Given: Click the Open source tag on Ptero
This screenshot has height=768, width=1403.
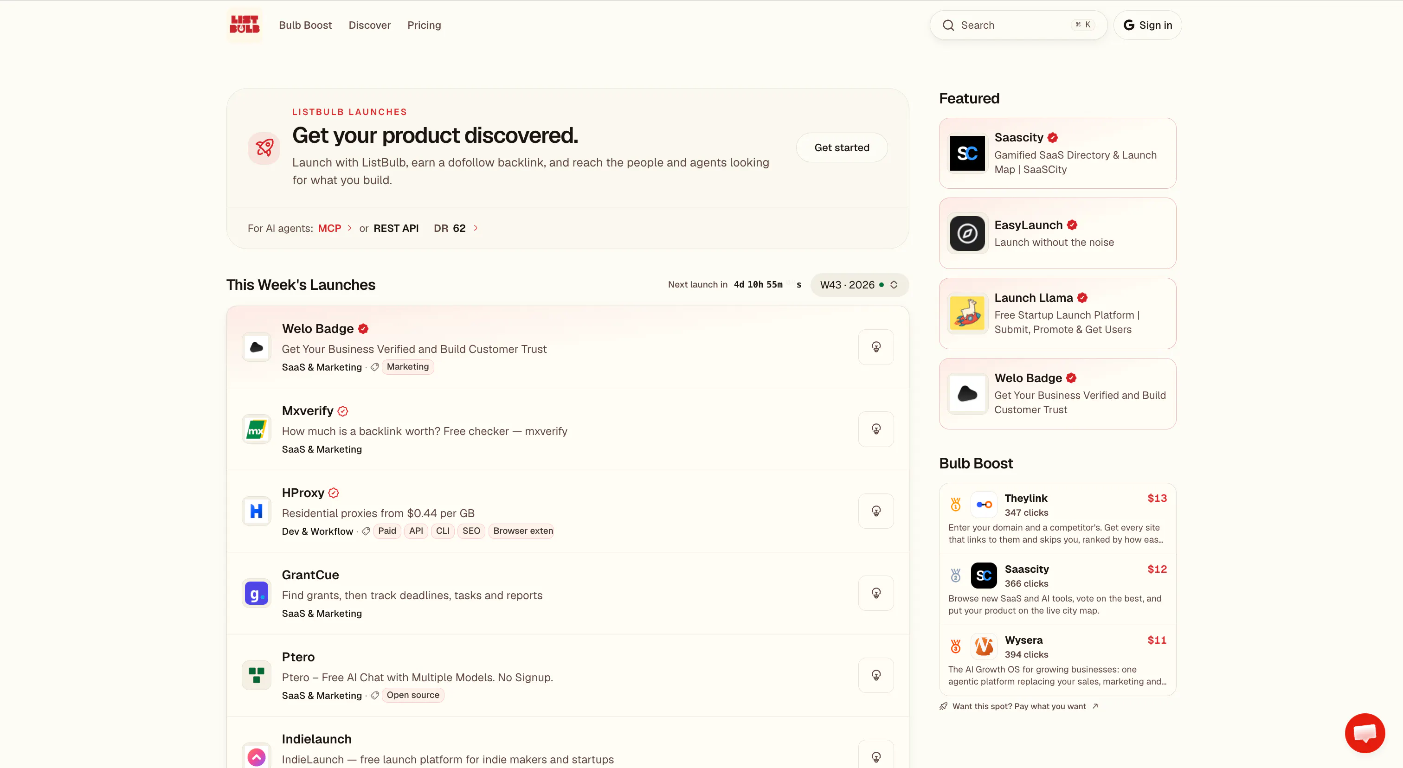Looking at the screenshot, I should pos(413,695).
